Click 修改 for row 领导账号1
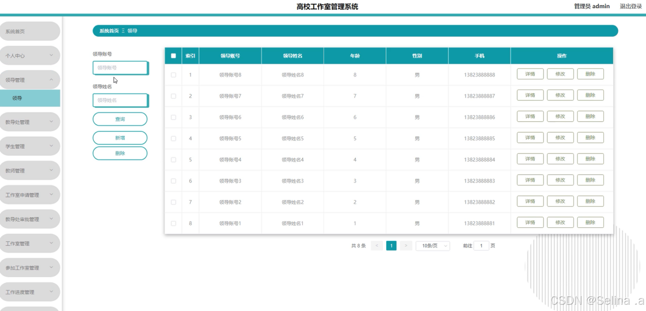This screenshot has height=311, width=646. coord(560,223)
